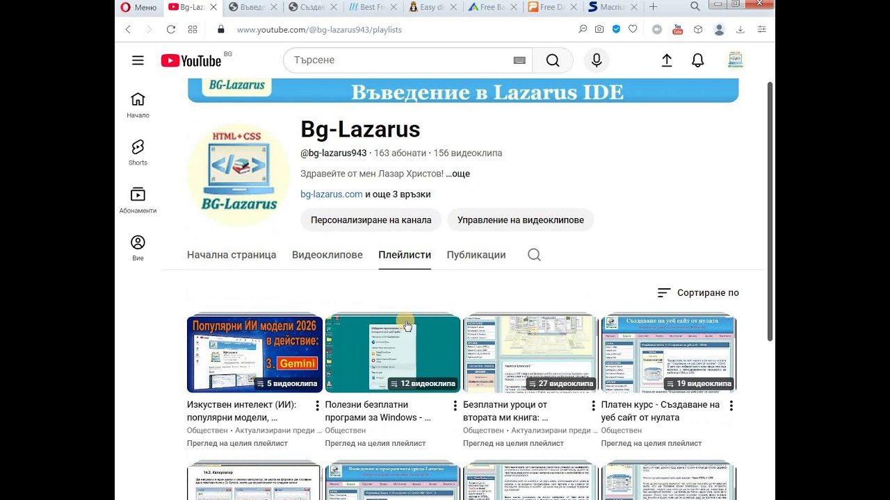Viewport: 890px width, 500px height.
Task: Close the Bg-Lazarus browser tab
Action: (213, 7)
